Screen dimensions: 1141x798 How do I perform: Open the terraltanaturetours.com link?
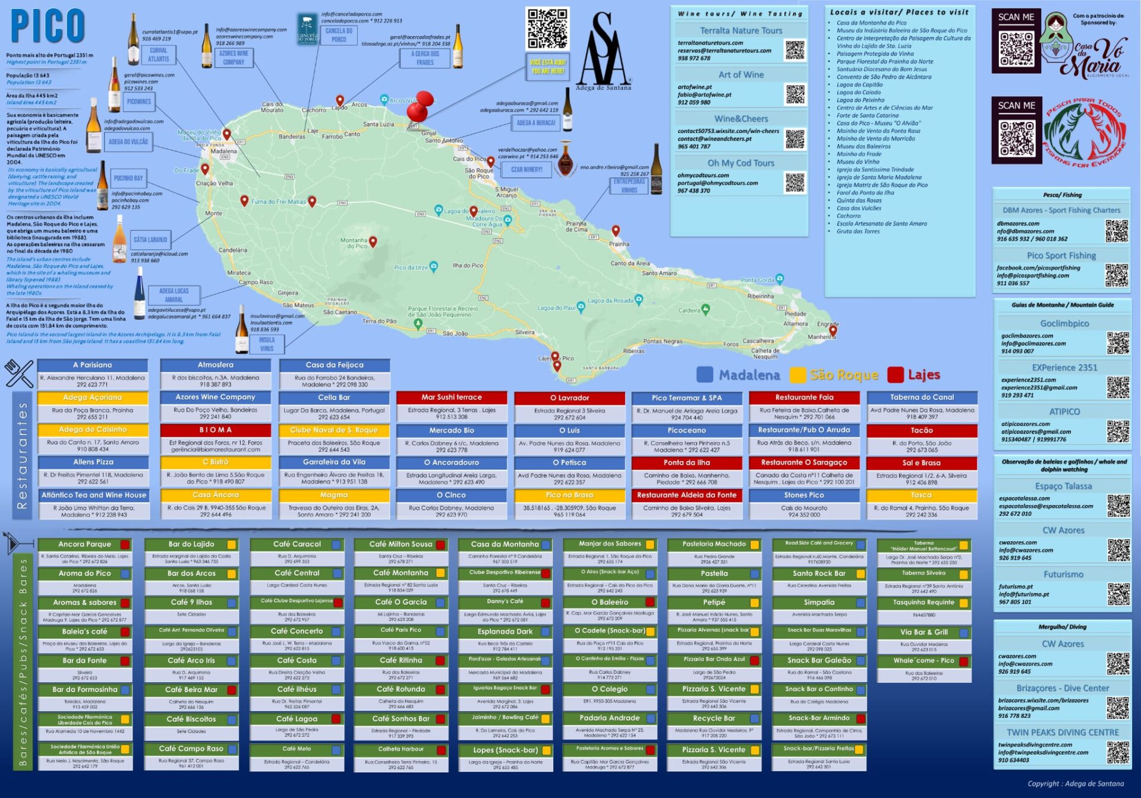coord(711,42)
